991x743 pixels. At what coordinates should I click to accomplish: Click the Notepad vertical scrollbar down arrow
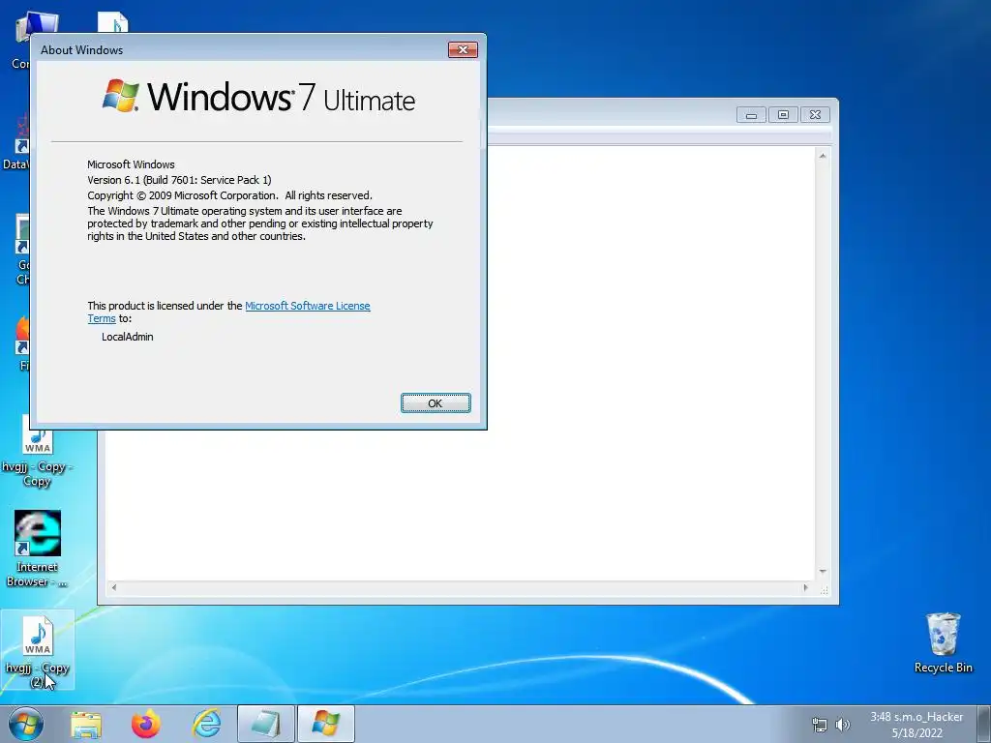tap(823, 572)
